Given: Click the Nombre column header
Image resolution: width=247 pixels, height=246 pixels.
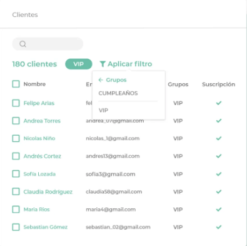Looking at the screenshot, I should [x=34, y=84].
